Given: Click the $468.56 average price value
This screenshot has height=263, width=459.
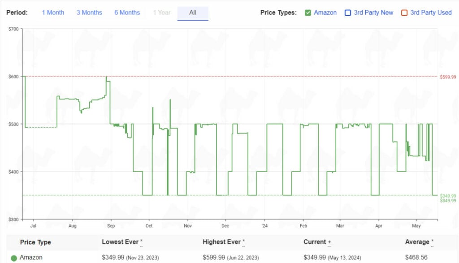Looking at the screenshot, I should click(416, 258).
